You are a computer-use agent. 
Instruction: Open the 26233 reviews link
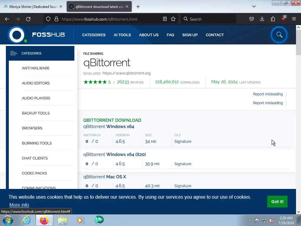[x=130, y=82]
